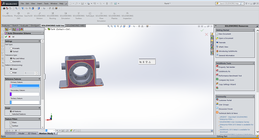The image size is (259, 139).
Task: Click the blue Tertiary Datum color swatch
Action: tap(11, 102)
